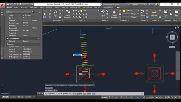181x102 pixels.
Task: Click the yellow object color swatch in Properties ribbon
Action: click(124, 11)
